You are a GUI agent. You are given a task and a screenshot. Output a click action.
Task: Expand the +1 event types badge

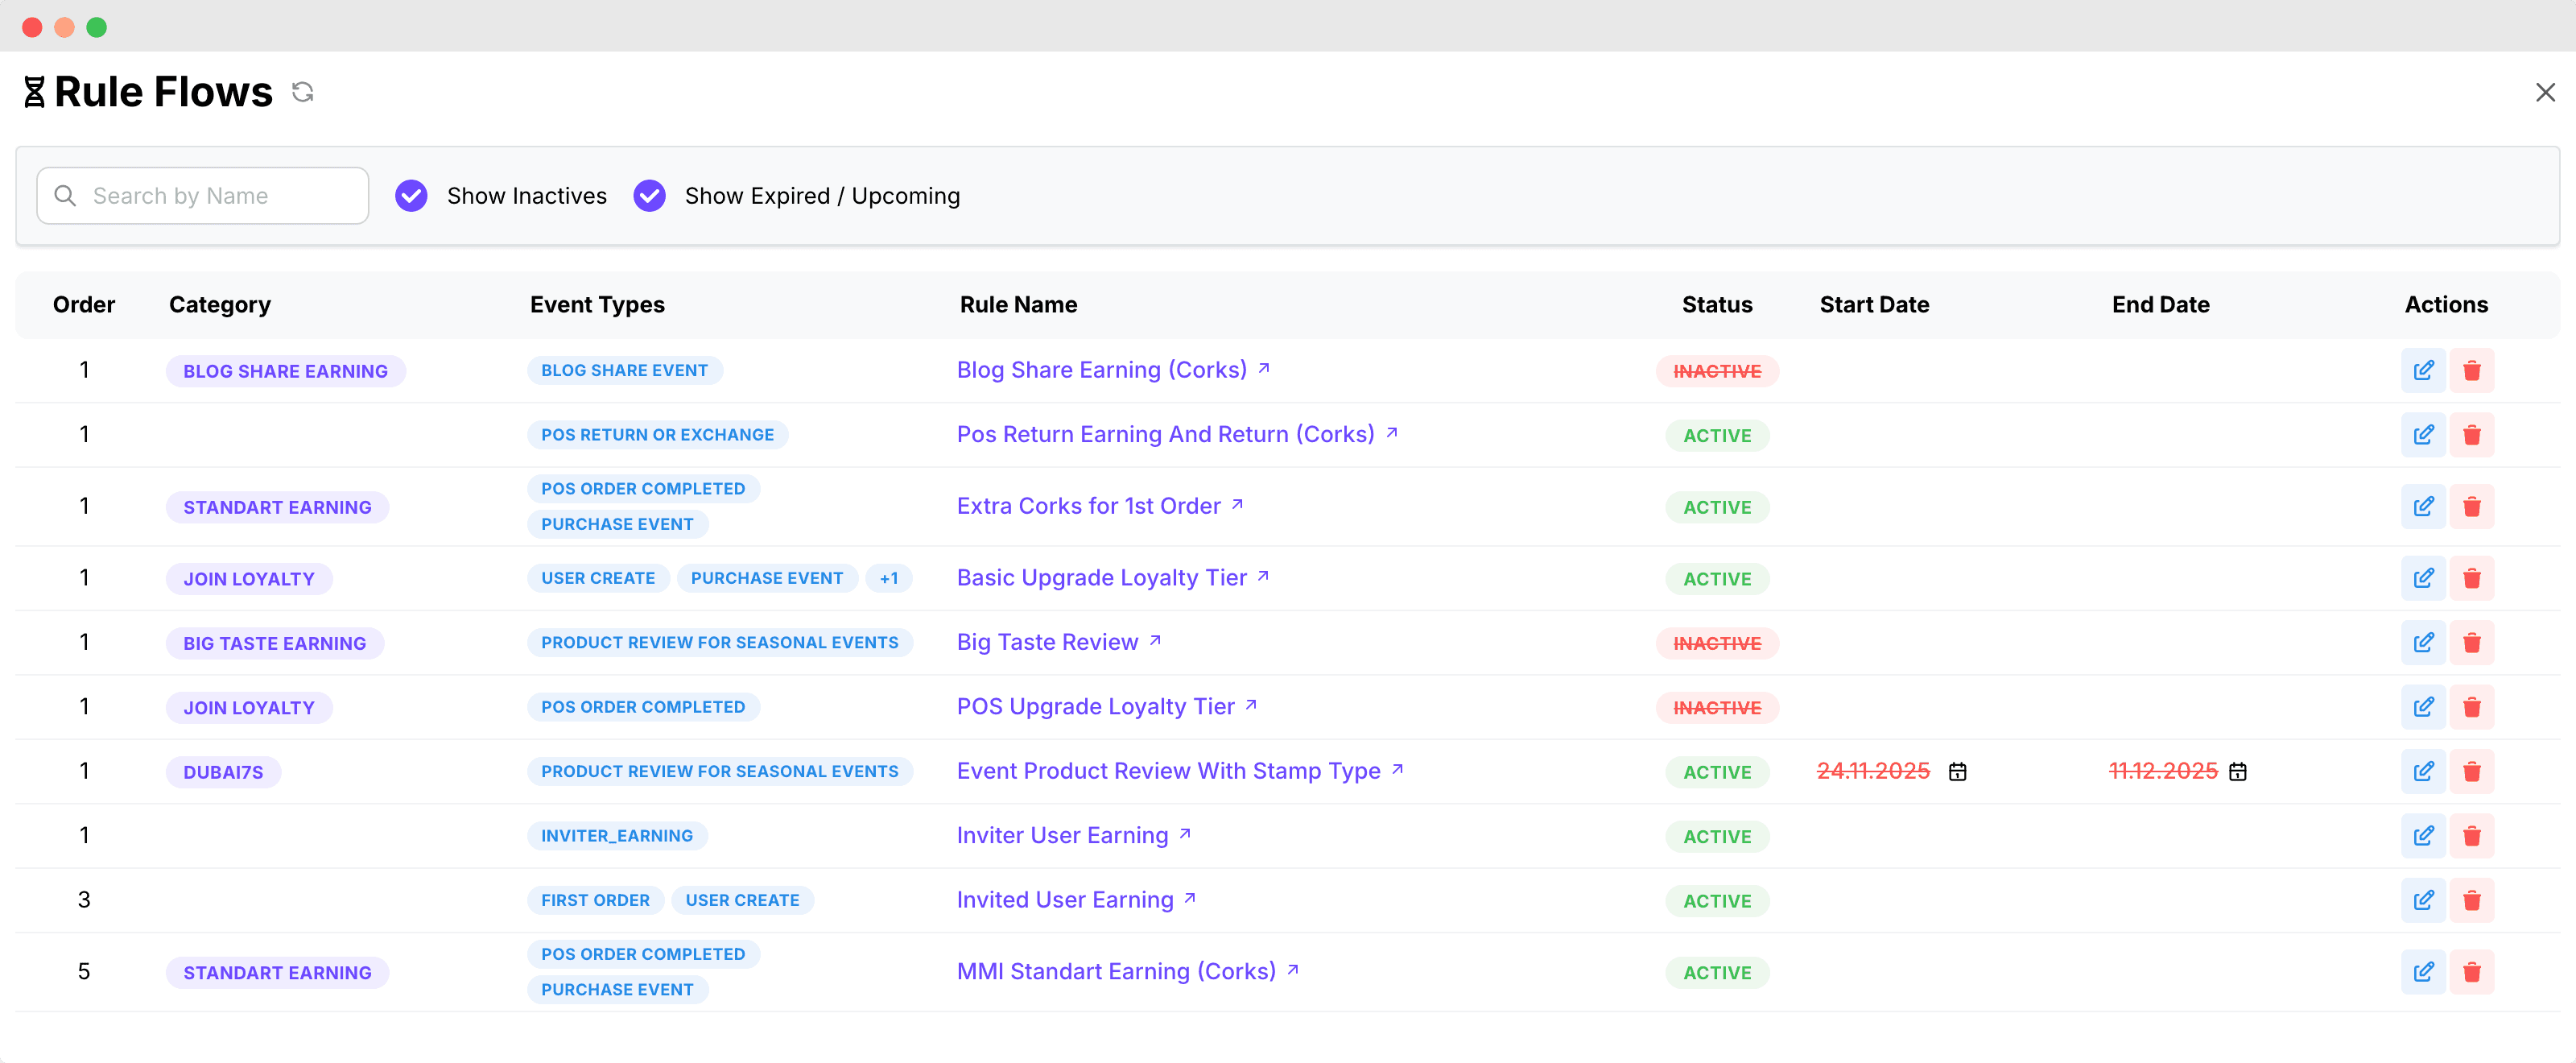tap(888, 579)
